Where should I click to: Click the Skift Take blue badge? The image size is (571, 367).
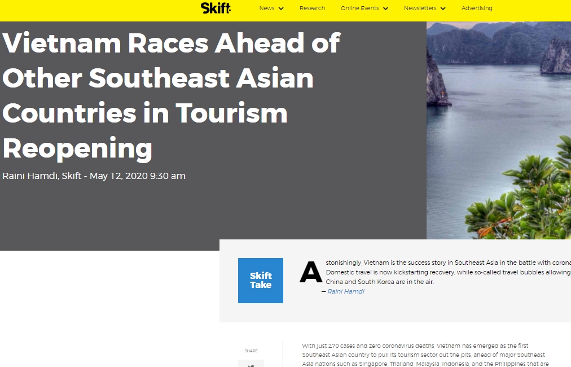260,280
